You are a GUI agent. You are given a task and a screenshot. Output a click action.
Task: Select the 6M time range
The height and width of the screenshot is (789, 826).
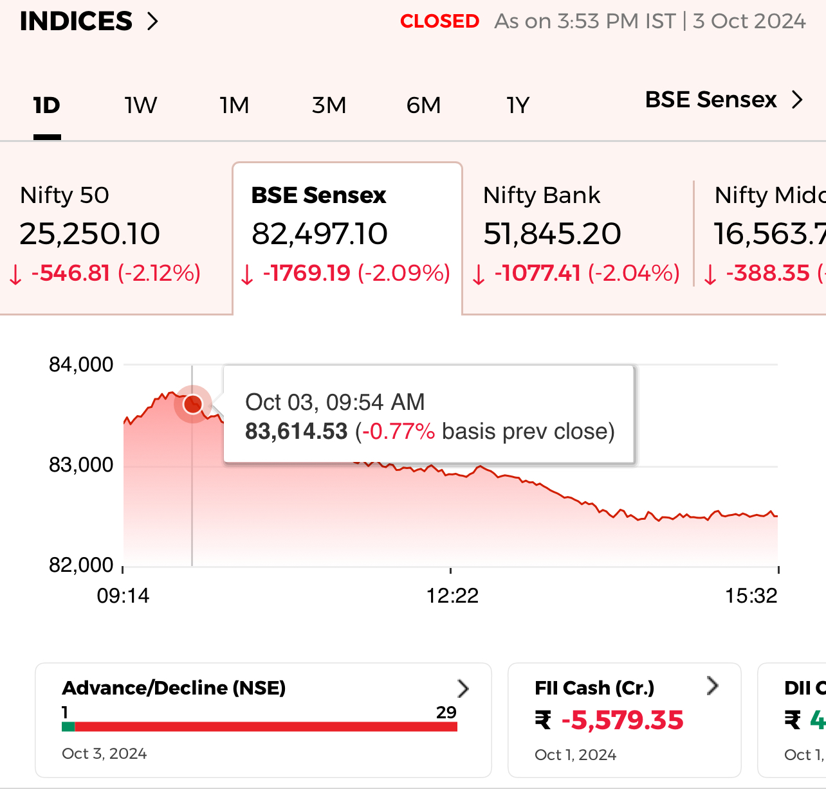423,105
